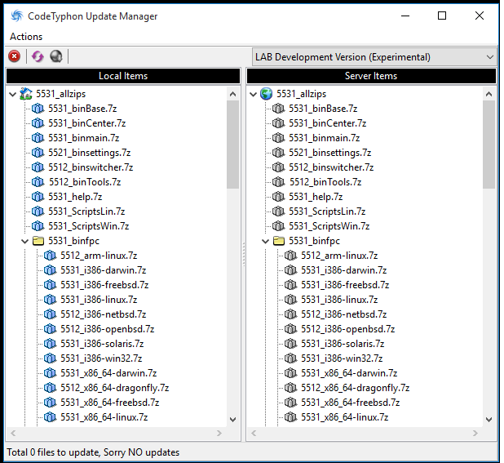Click the Local Items horizontal scroll right arrow
504x463 pixels.
219,434
